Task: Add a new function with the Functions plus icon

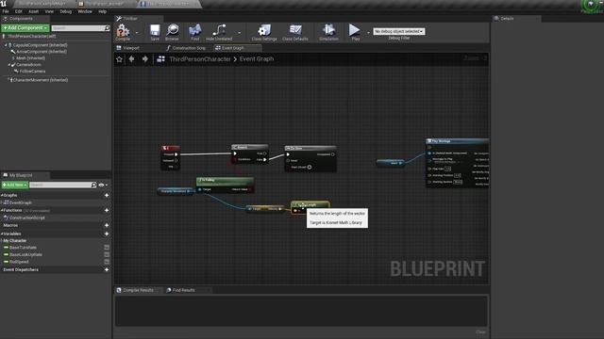Action: 107,210
